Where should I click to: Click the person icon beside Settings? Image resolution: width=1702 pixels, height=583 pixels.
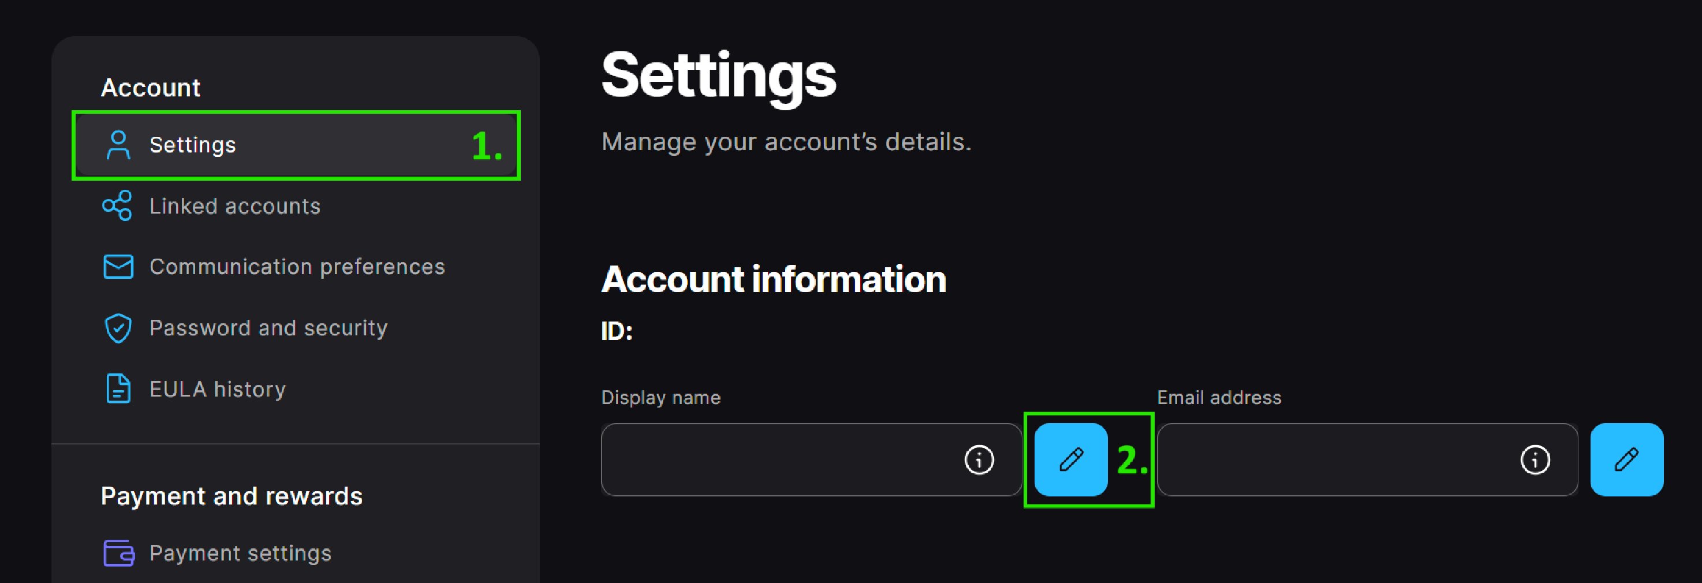(x=118, y=145)
